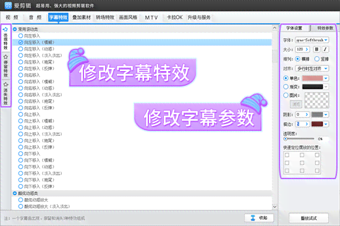Select the 出现特效 sidebar tab
This screenshot has height=226, width=340.
(6, 38)
